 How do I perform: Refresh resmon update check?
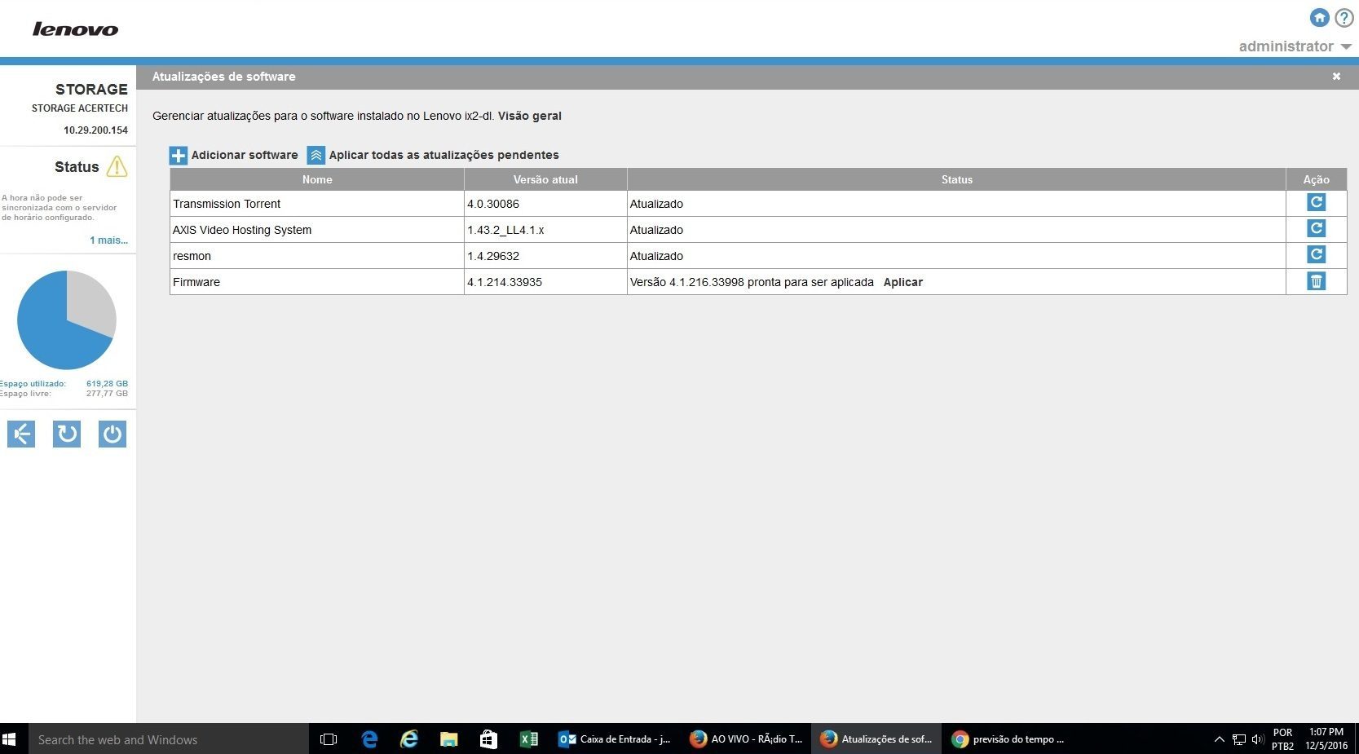point(1316,254)
